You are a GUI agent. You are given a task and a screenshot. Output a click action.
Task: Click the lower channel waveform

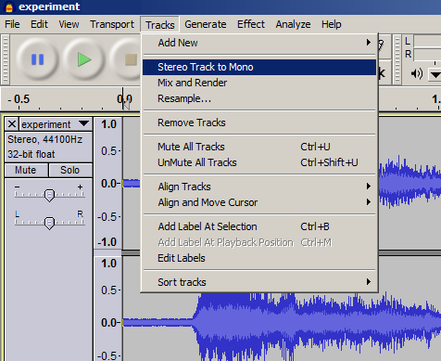(x=282, y=322)
